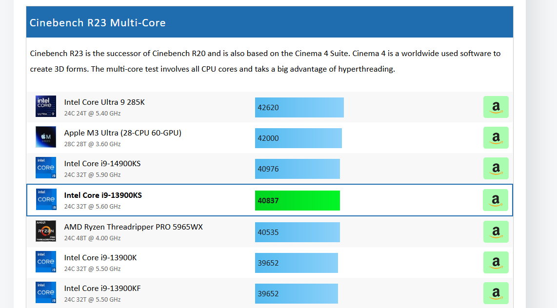
Task: Open the Intel Core Ultra 9 285K link
Action: coord(104,102)
